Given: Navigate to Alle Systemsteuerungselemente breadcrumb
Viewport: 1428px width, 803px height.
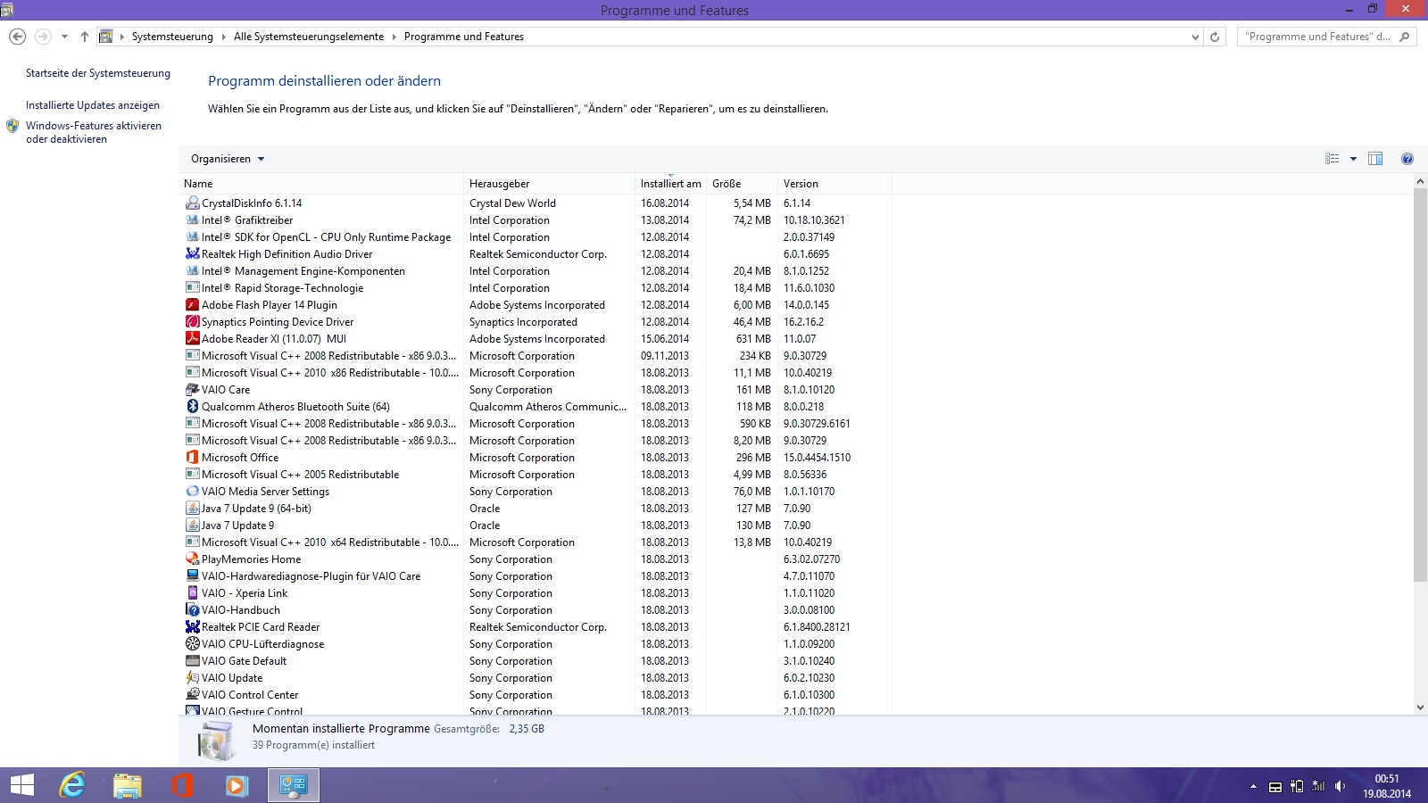Looking at the screenshot, I should [309, 37].
